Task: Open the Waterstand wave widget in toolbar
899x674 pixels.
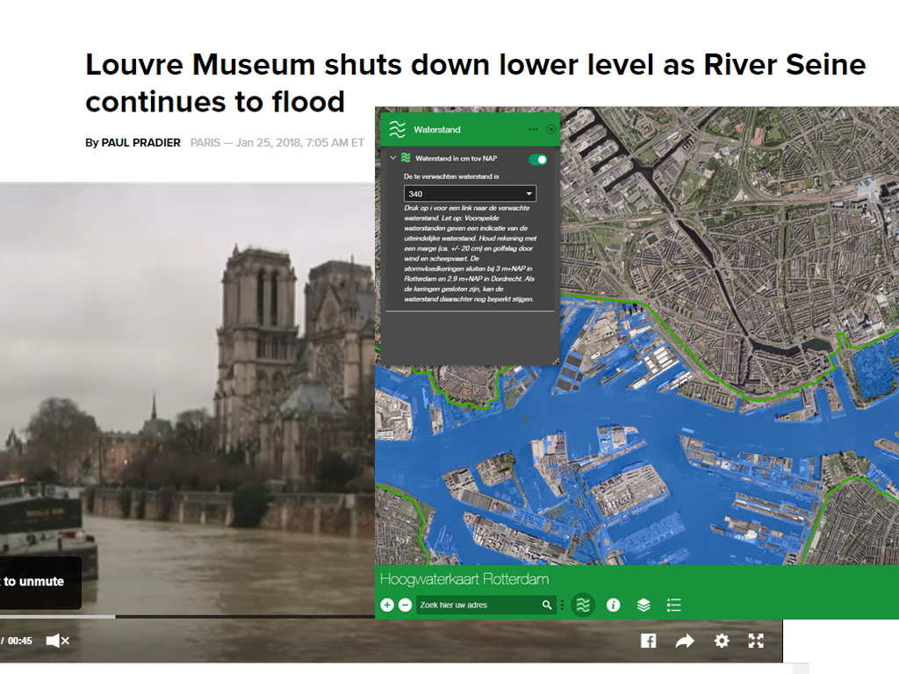Action: click(583, 605)
